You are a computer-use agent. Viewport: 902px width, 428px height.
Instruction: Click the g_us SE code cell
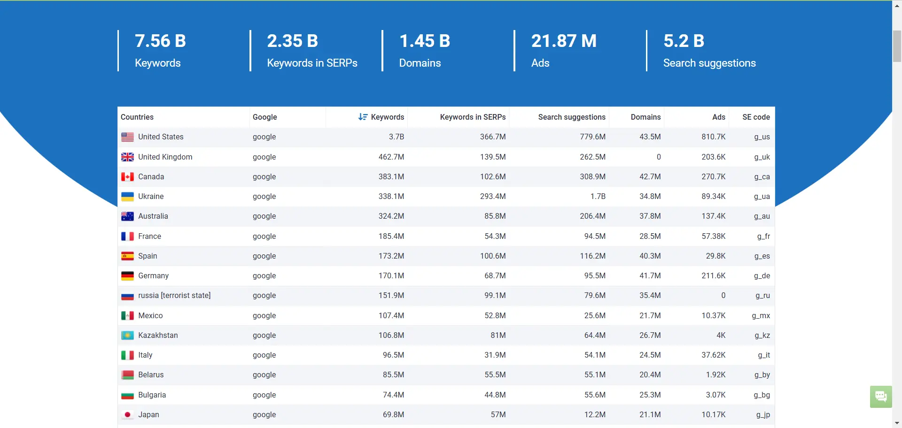(762, 137)
